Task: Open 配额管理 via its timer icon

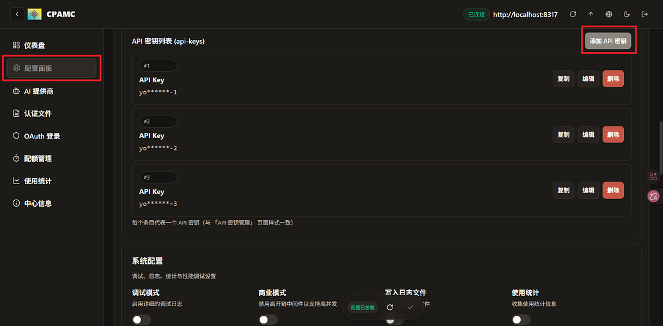Action: [x=16, y=159]
